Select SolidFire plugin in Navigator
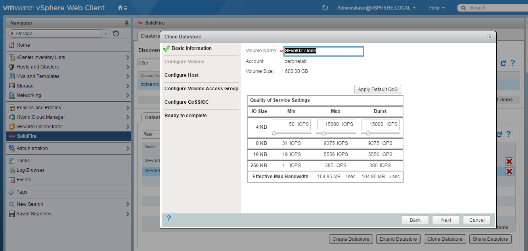 68,136
